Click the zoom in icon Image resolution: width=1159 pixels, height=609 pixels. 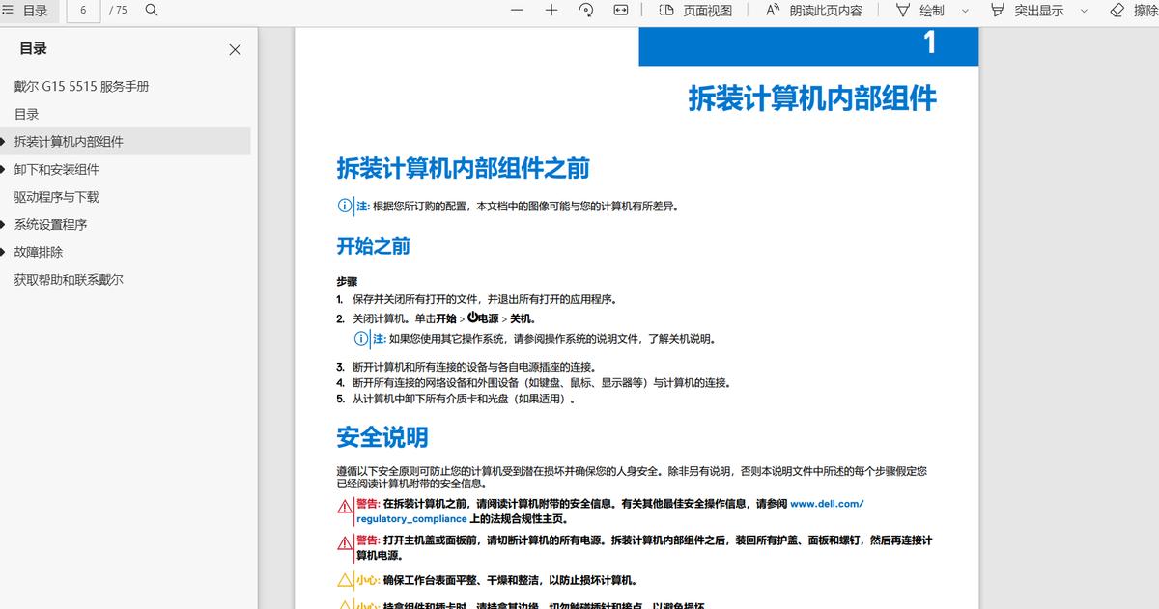[551, 12]
